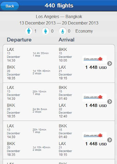Click the Arrival column heading

pos(67,40)
